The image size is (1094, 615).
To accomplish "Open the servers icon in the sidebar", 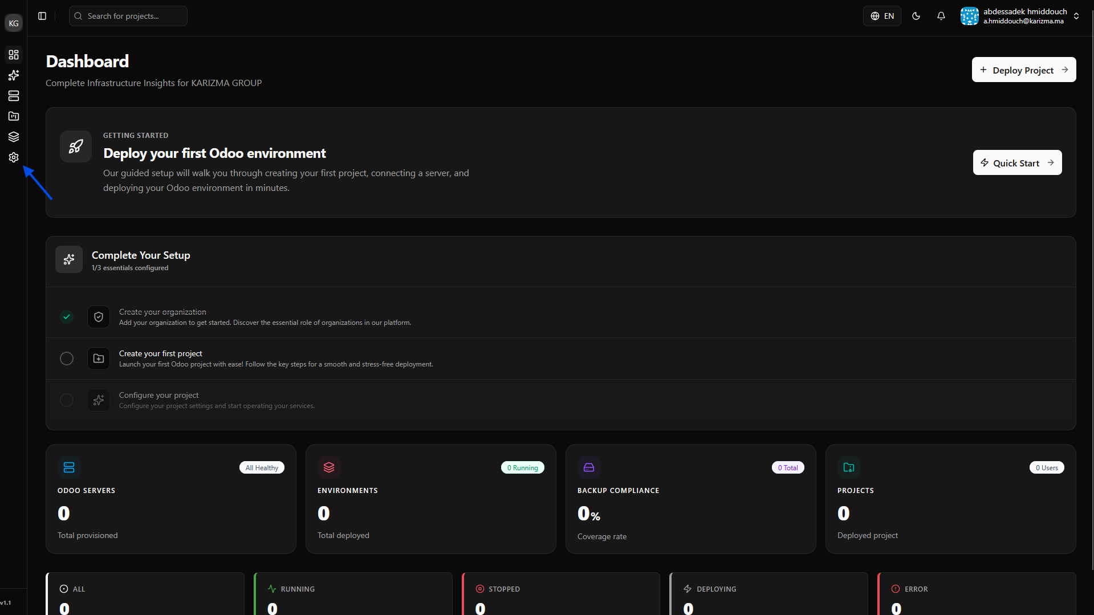I will (x=14, y=96).
